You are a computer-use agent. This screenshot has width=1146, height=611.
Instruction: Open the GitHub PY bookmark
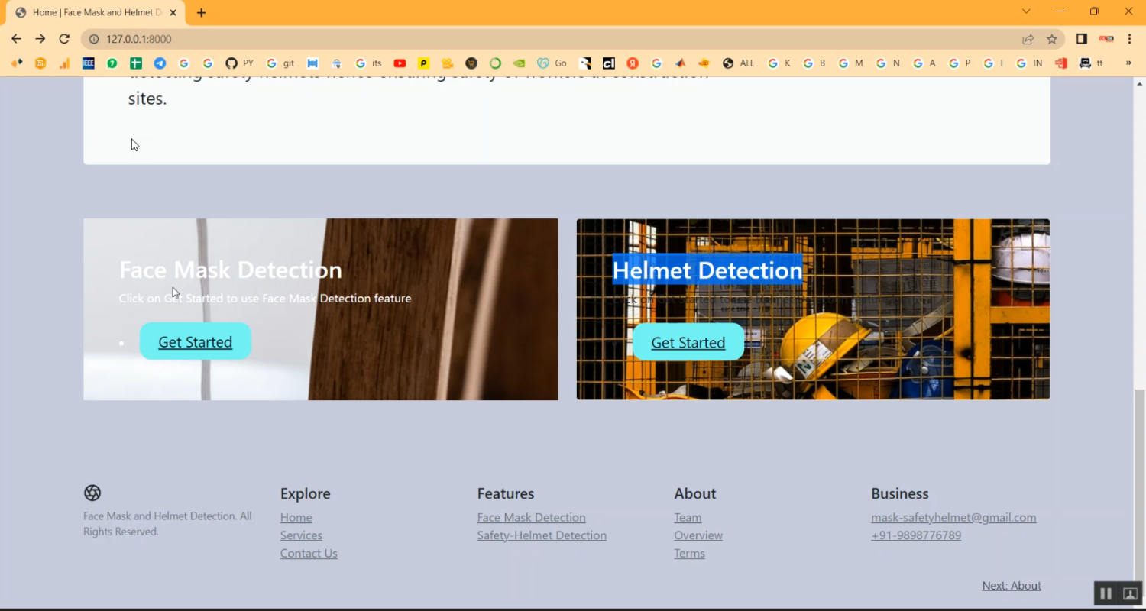click(x=239, y=63)
